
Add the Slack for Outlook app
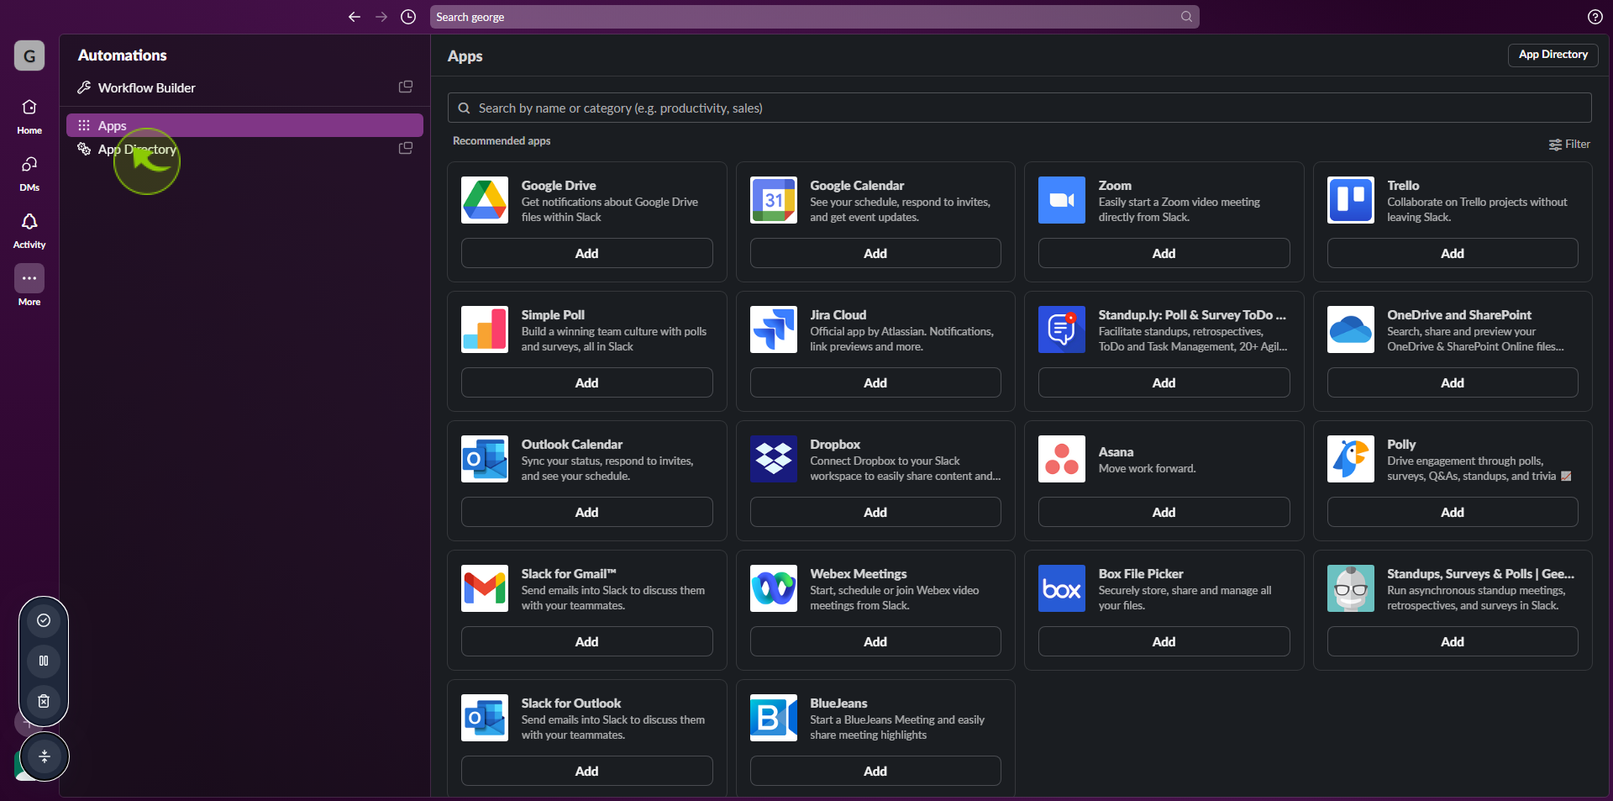[x=587, y=771]
